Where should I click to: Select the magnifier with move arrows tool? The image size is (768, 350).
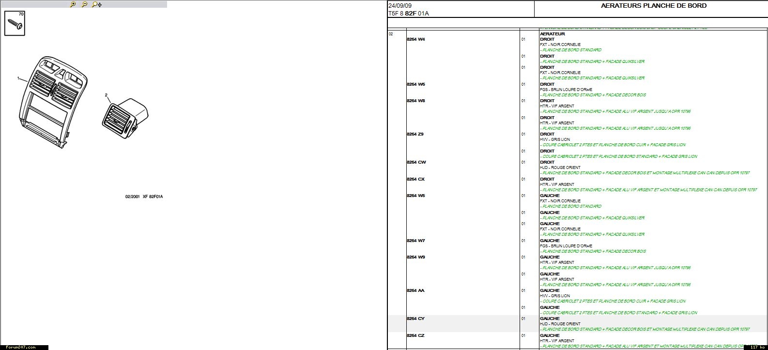pyautogui.click(x=97, y=4)
